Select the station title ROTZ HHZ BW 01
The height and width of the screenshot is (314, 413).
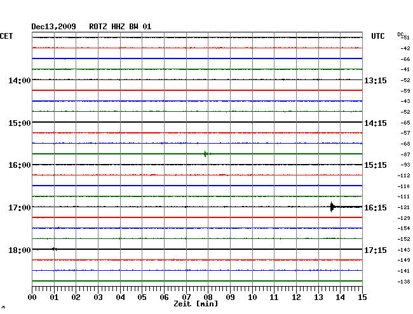point(120,27)
